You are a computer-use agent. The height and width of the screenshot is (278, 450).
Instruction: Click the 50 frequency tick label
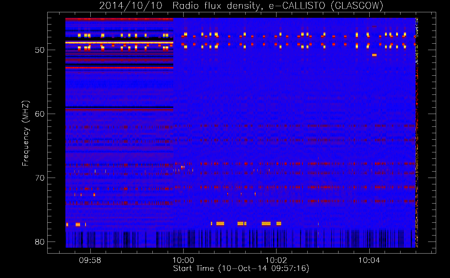point(39,50)
